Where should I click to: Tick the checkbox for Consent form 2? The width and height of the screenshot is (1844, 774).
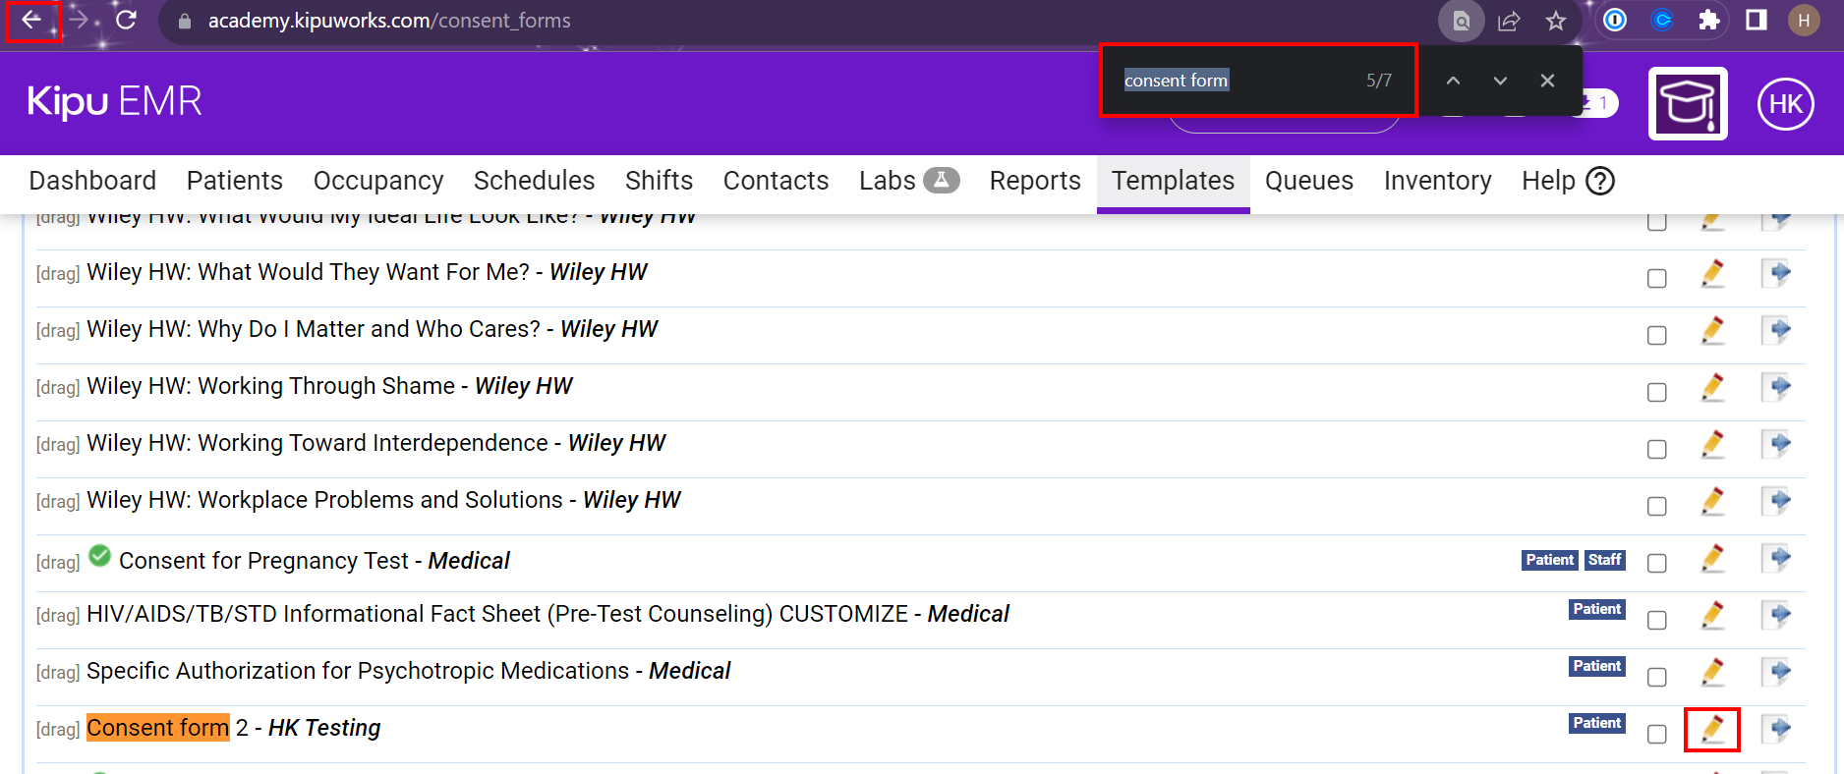click(1657, 734)
